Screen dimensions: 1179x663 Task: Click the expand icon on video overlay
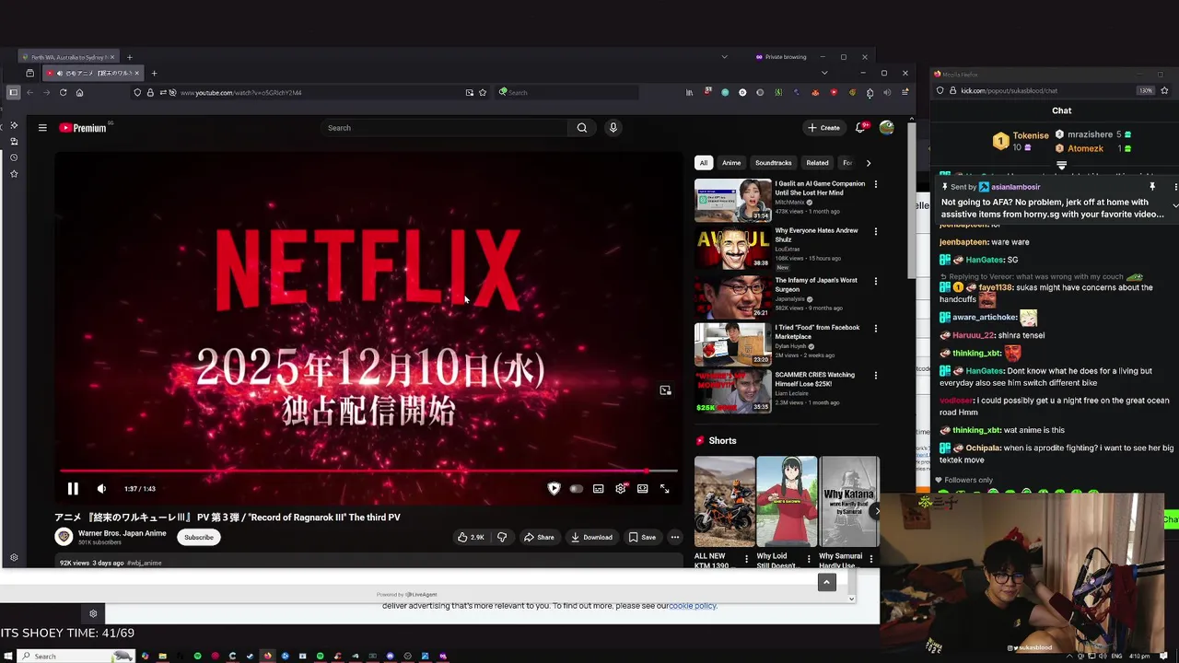point(665,390)
